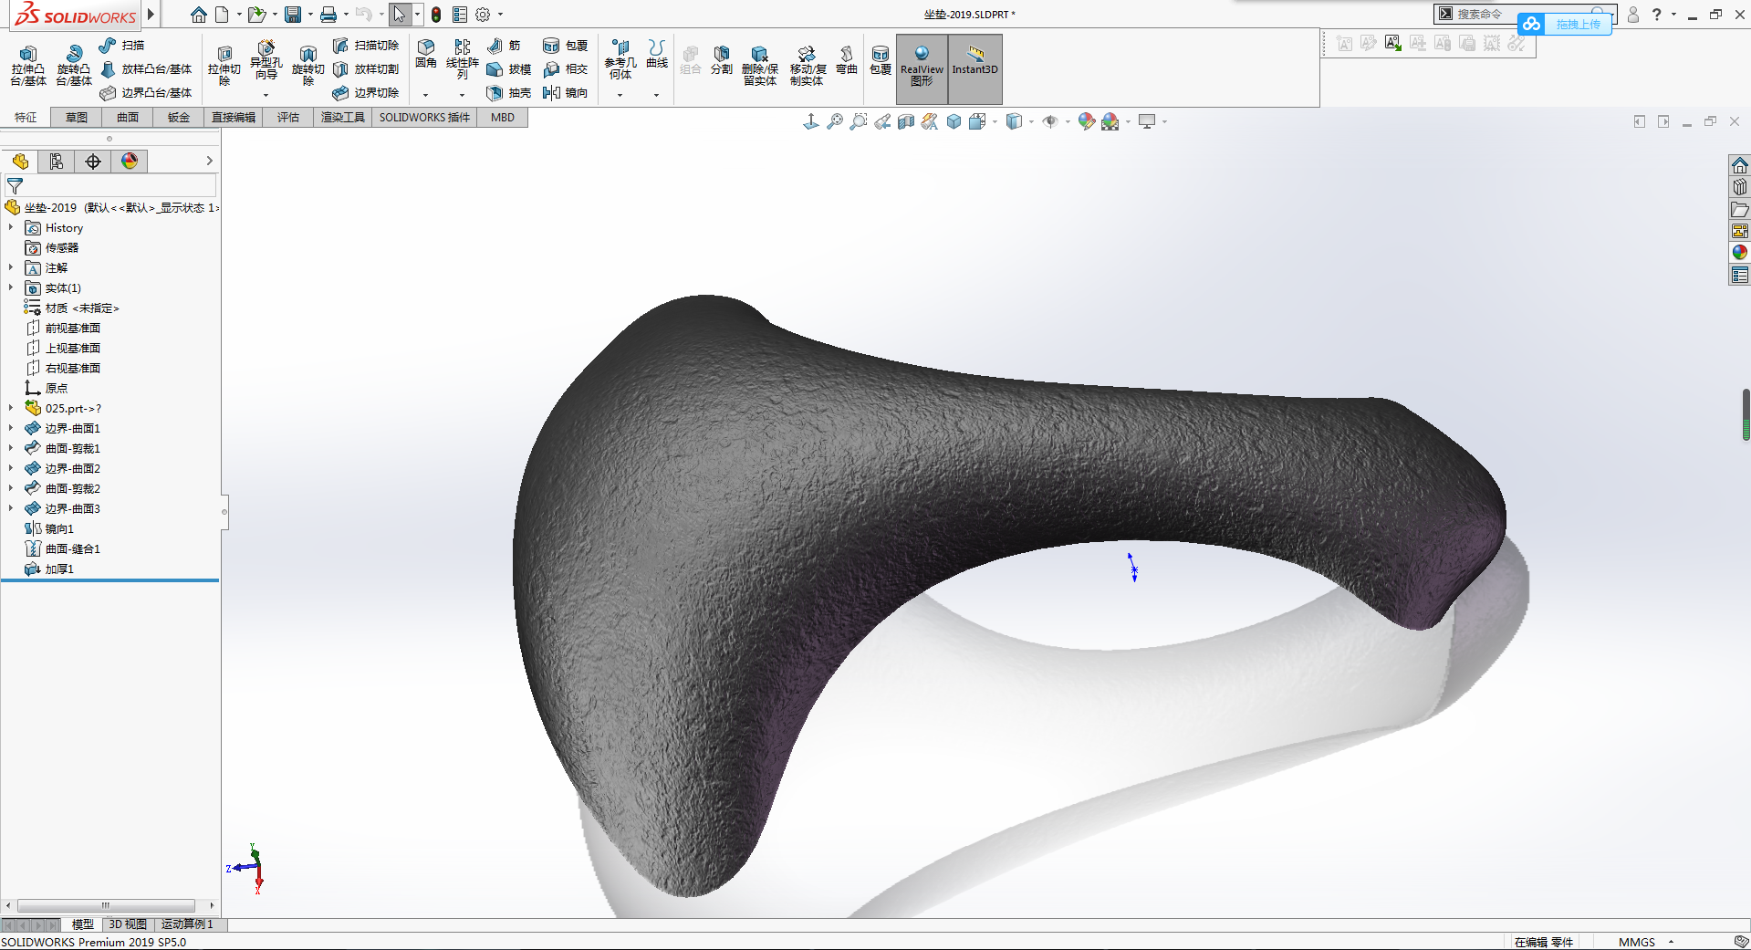Click the 拔模 draft tool
The width and height of the screenshot is (1751, 950).
point(509,69)
